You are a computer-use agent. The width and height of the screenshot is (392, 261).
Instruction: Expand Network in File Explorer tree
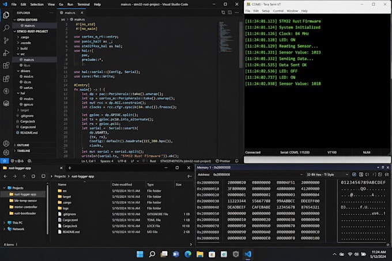(x=4, y=229)
